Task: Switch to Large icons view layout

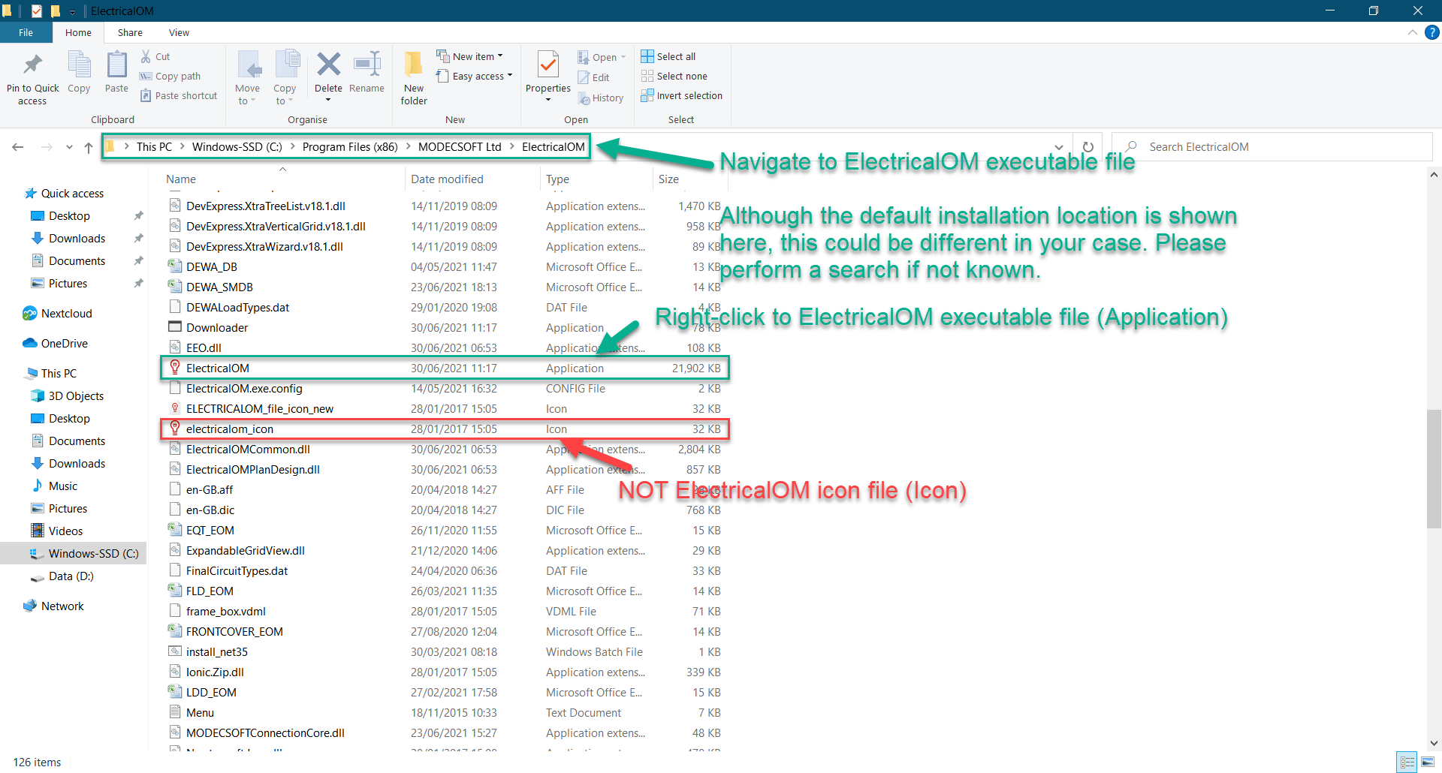Action: pos(1428,762)
